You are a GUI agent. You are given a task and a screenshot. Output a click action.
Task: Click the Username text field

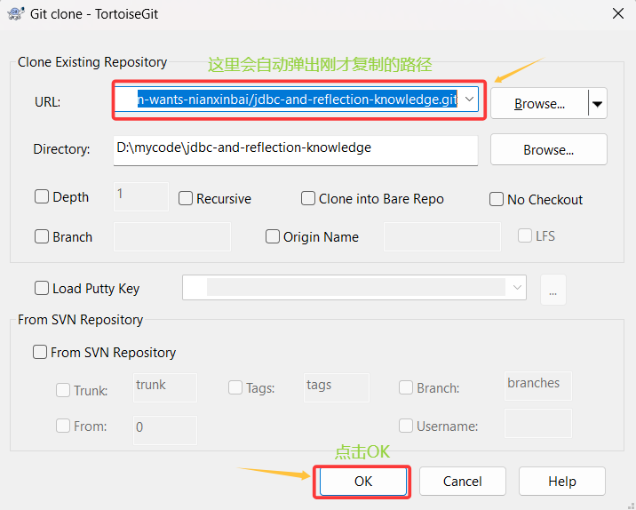(x=537, y=423)
